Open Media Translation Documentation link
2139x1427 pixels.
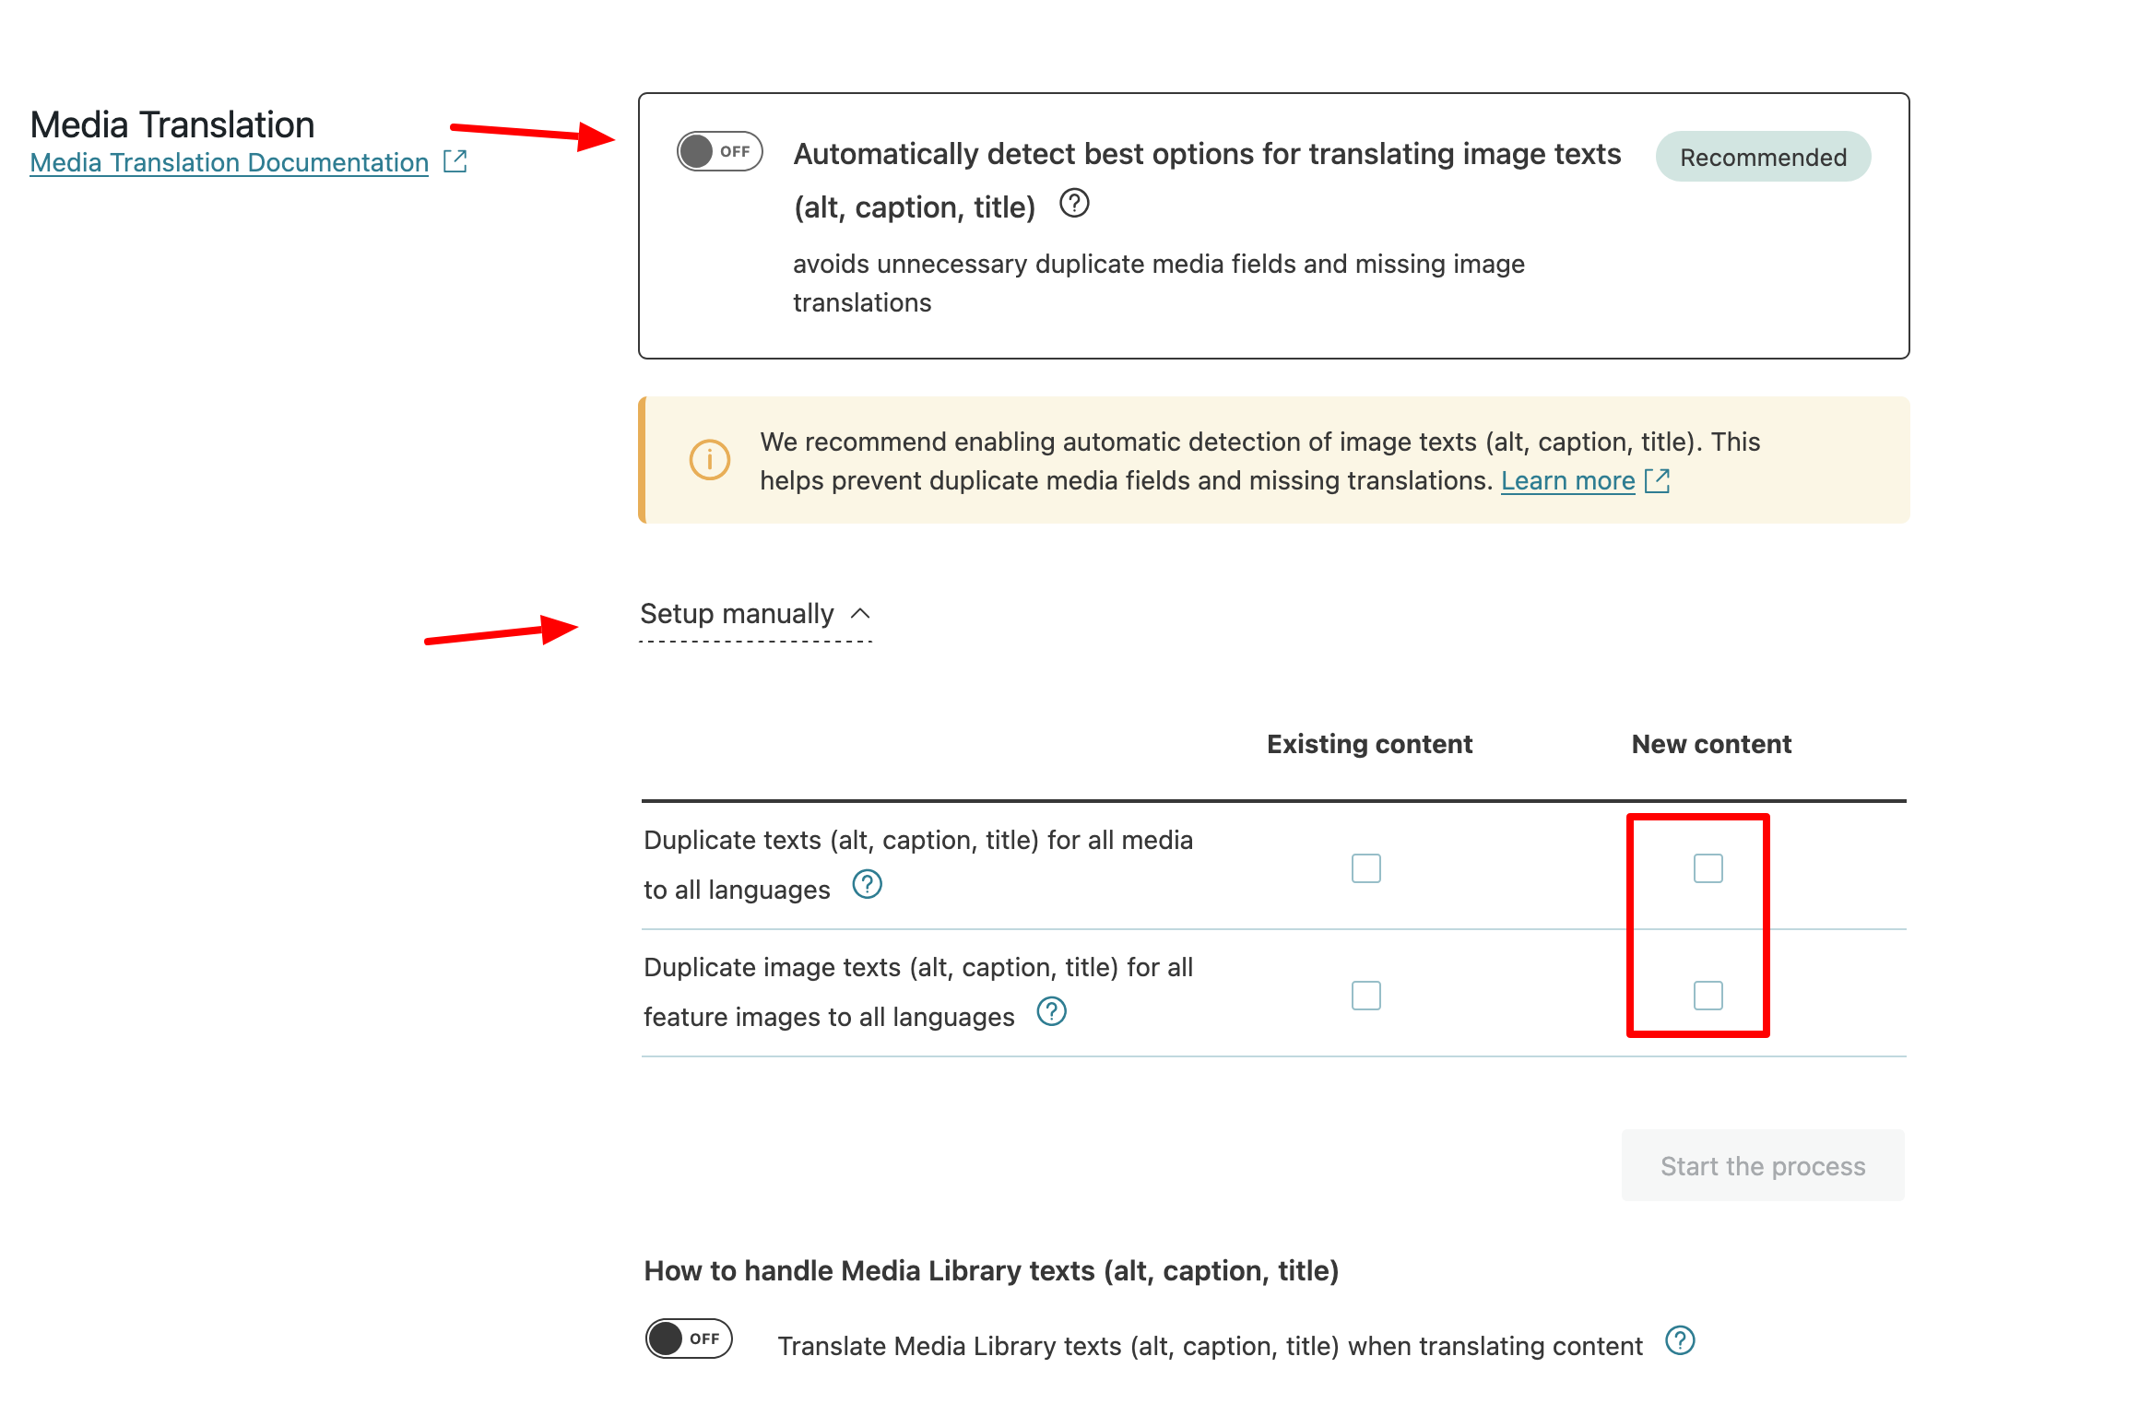[229, 163]
